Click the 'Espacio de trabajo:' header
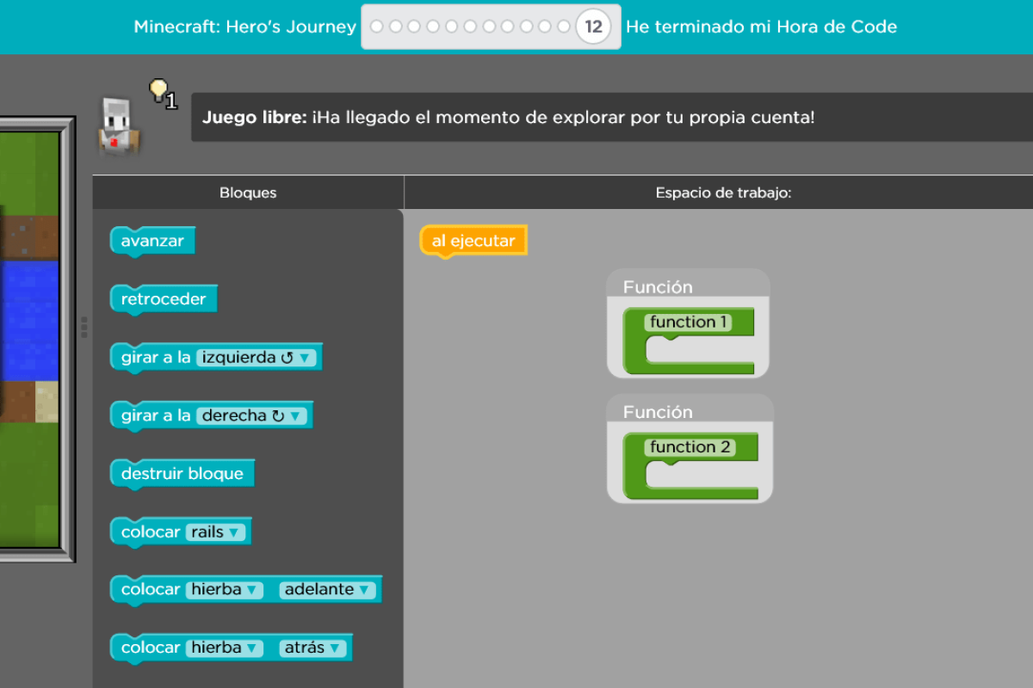The width and height of the screenshot is (1033, 688). 723,193
